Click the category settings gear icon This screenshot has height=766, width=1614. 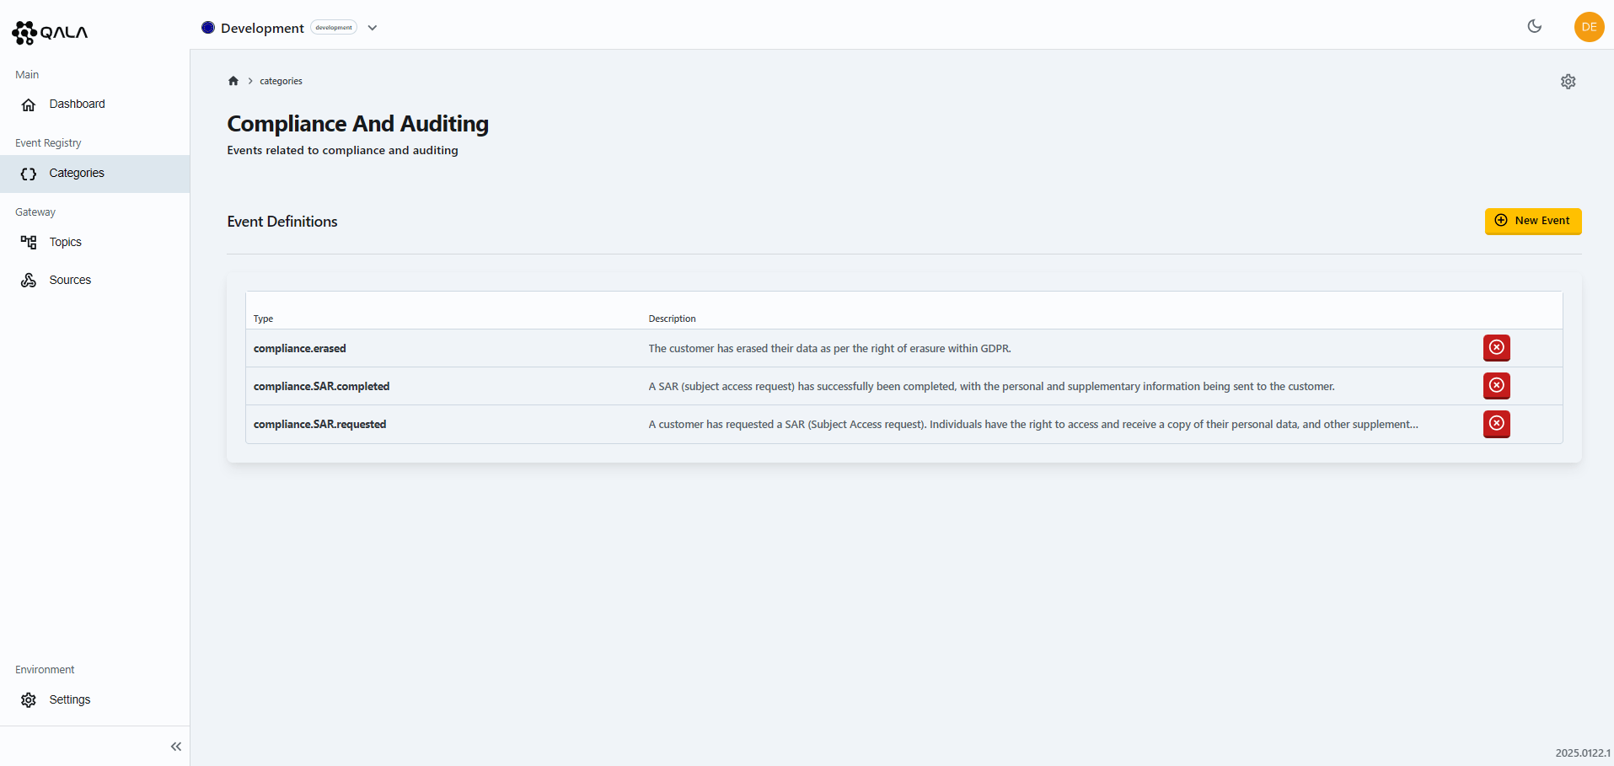pyautogui.click(x=1568, y=82)
